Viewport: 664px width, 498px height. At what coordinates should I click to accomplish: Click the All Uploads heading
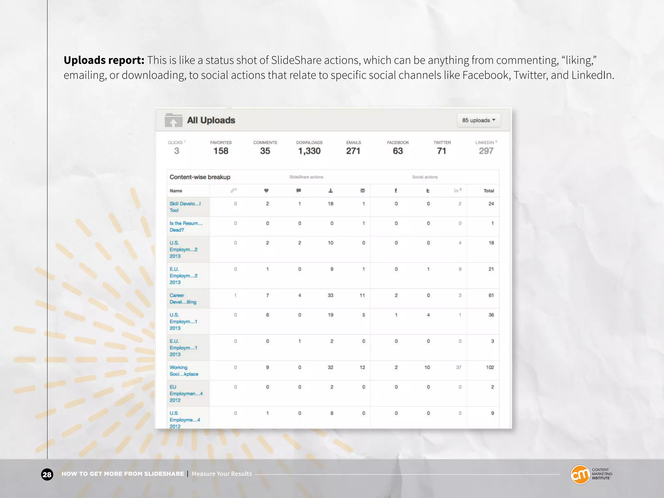tap(211, 120)
